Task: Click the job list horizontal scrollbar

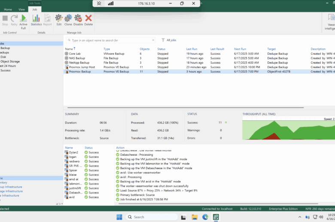Action: pyautogui.click(x=186, y=108)
